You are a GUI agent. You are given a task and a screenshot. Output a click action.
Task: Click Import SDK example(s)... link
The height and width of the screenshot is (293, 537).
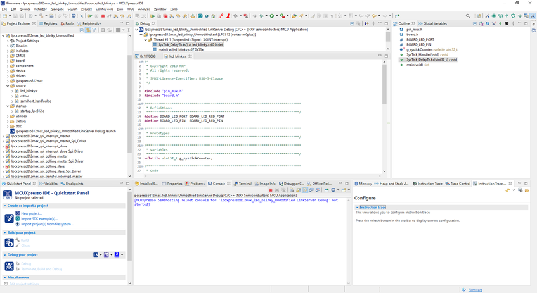click(x=39, y=219)
